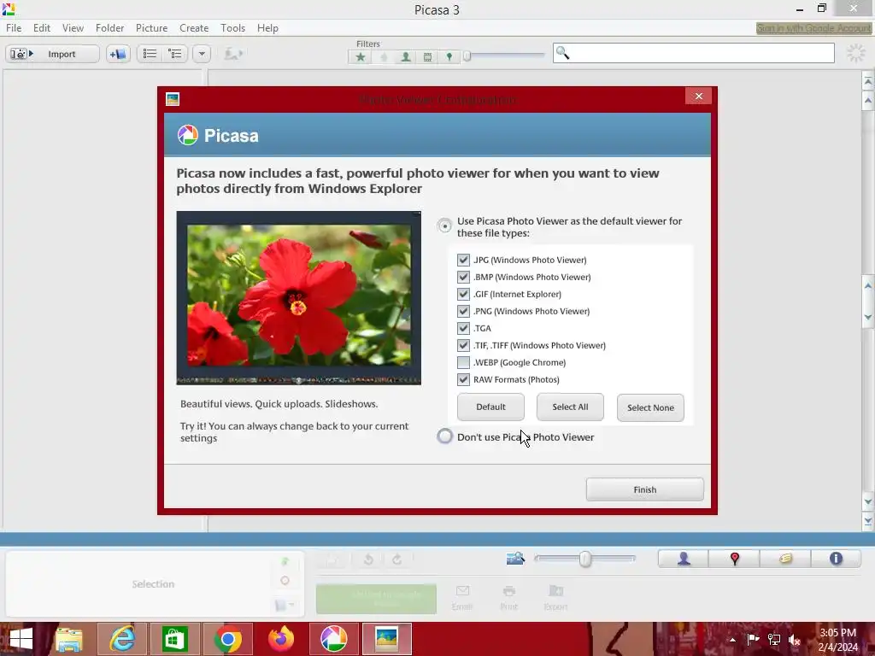Open the Help menu
The height and width of the screenshot is (656, 875).
tap(267, 28)
